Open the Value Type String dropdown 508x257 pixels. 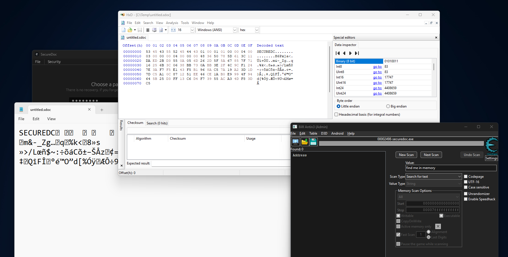[x=434, y=184]
